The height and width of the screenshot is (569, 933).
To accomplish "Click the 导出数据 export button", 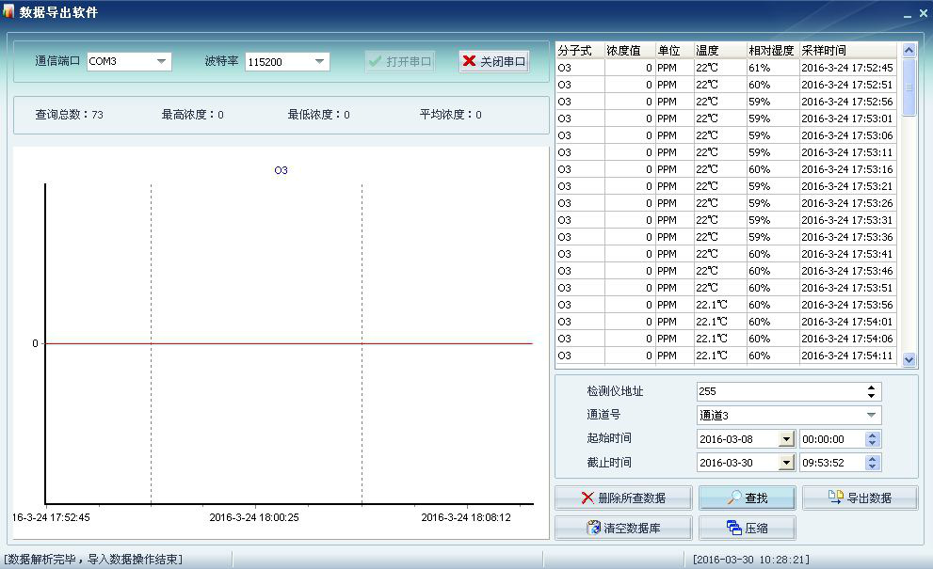I will coord(860,498).
